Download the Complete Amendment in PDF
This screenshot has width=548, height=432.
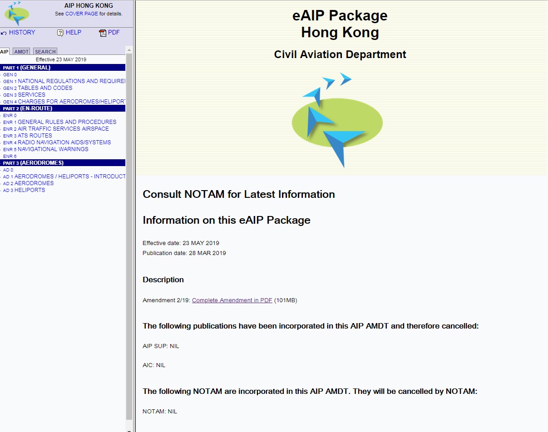[232, 300]
